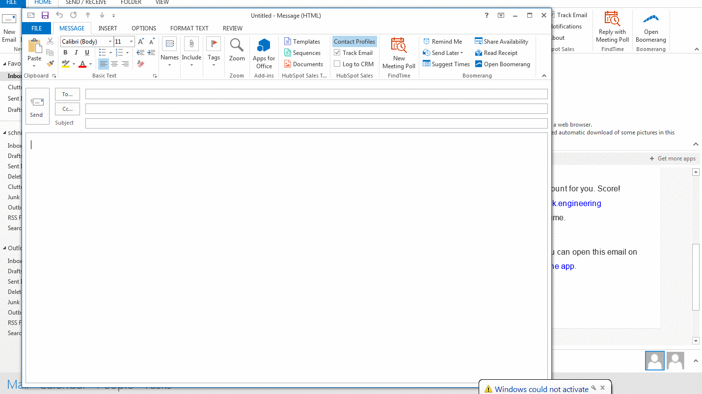702x394 pixels.
Task: Open Apps for Office add-ins
Action: (264, 53)
